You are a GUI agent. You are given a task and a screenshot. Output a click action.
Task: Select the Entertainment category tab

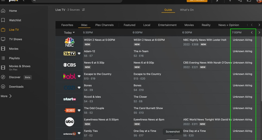(x=167, y=25)
